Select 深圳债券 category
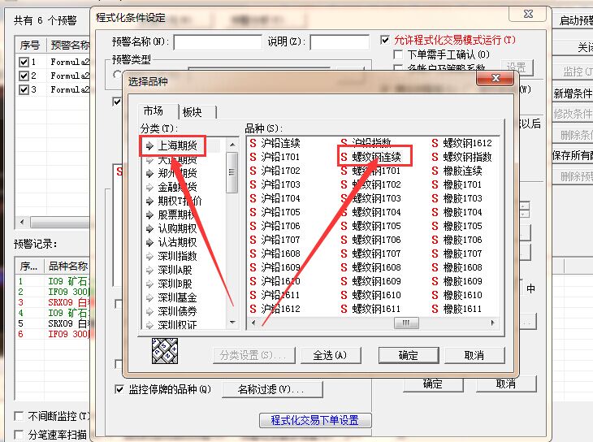The width and height of the screenshot is (593, 442). tap(177, 311)
